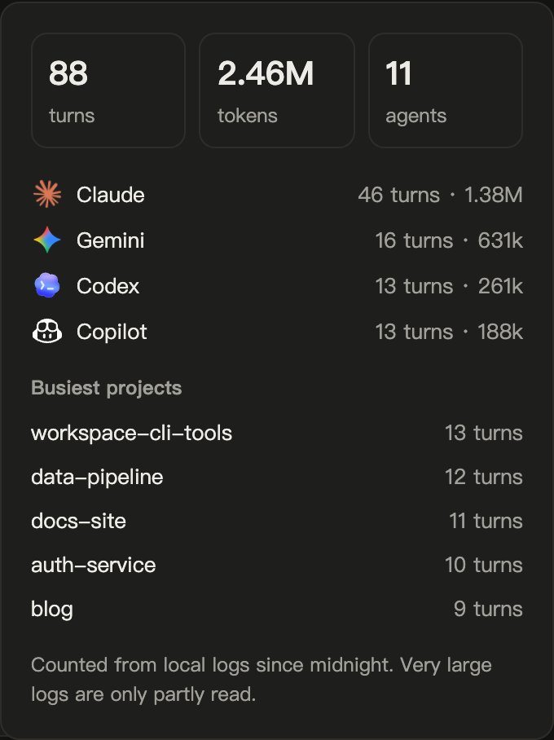This screenshot has height=740, width=554.
Task: Click the Copilot icon
Action: [x=47, y=332]
